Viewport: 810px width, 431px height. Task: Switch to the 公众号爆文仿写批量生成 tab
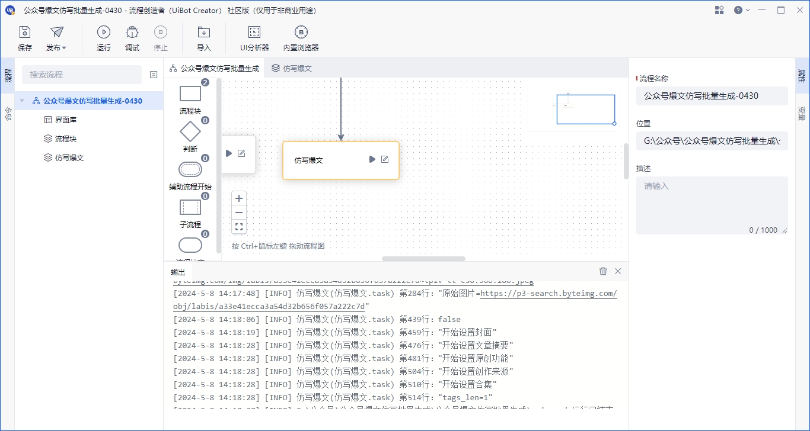click(x=215, y=68)
